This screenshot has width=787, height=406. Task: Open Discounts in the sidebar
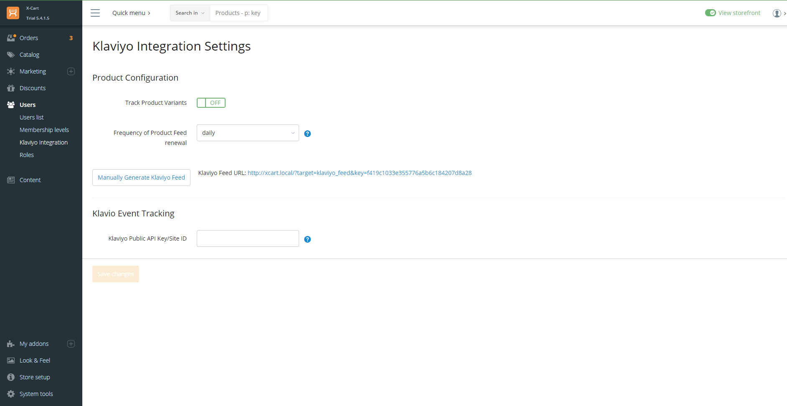33,88
